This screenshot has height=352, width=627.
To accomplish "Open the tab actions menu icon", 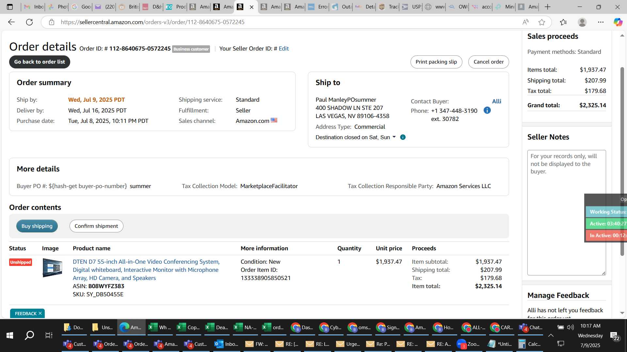I will (x=10, y=7).
